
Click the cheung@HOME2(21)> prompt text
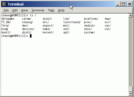click(15, 15)
